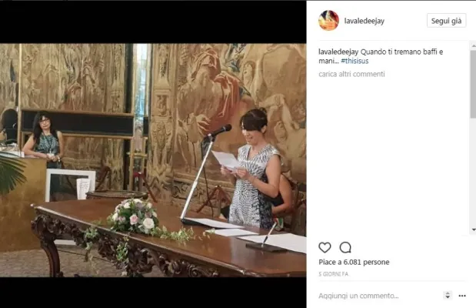Open the three-dot more options menu

pyautogui.click(x=462, y=296)
